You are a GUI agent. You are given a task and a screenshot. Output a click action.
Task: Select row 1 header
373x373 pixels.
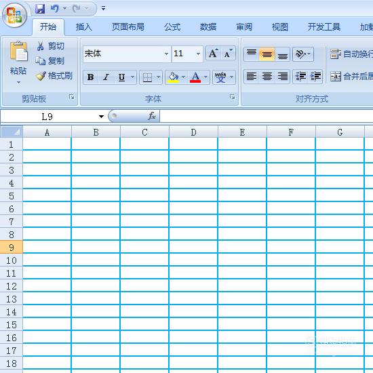click(11, 144)
